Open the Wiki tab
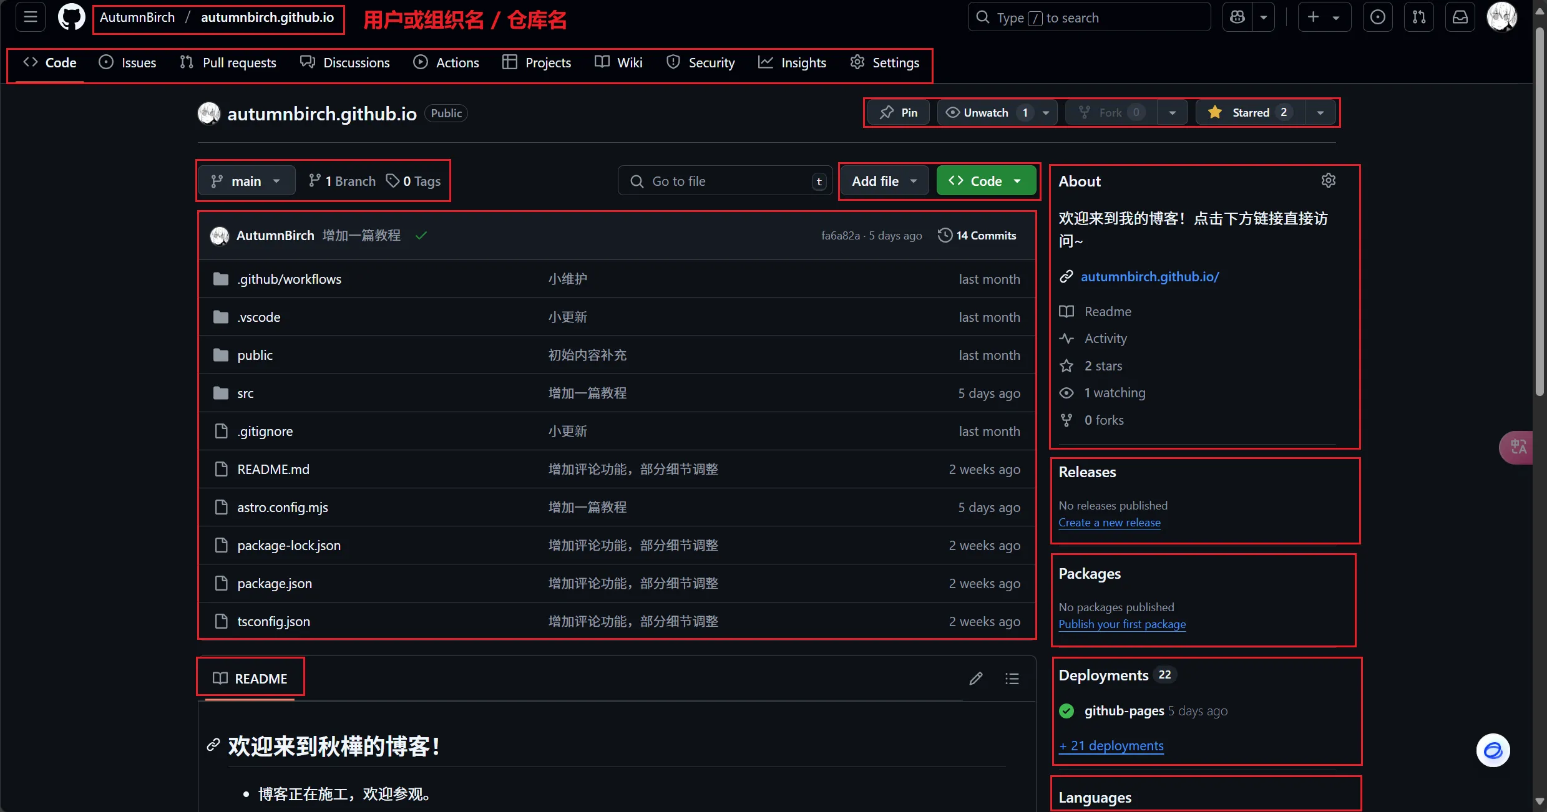This screenshot has height=812, width=1547. click(618, 62)
